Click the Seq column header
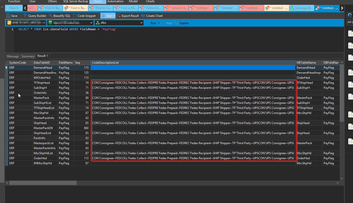353x203 pixels. [x=82, y=62]
